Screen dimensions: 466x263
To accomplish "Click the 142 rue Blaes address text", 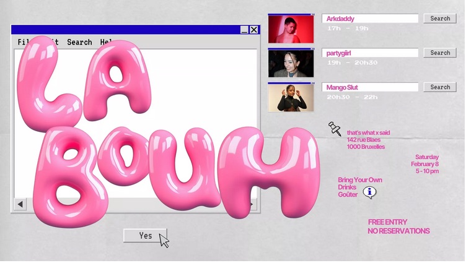I will (363, 140).
